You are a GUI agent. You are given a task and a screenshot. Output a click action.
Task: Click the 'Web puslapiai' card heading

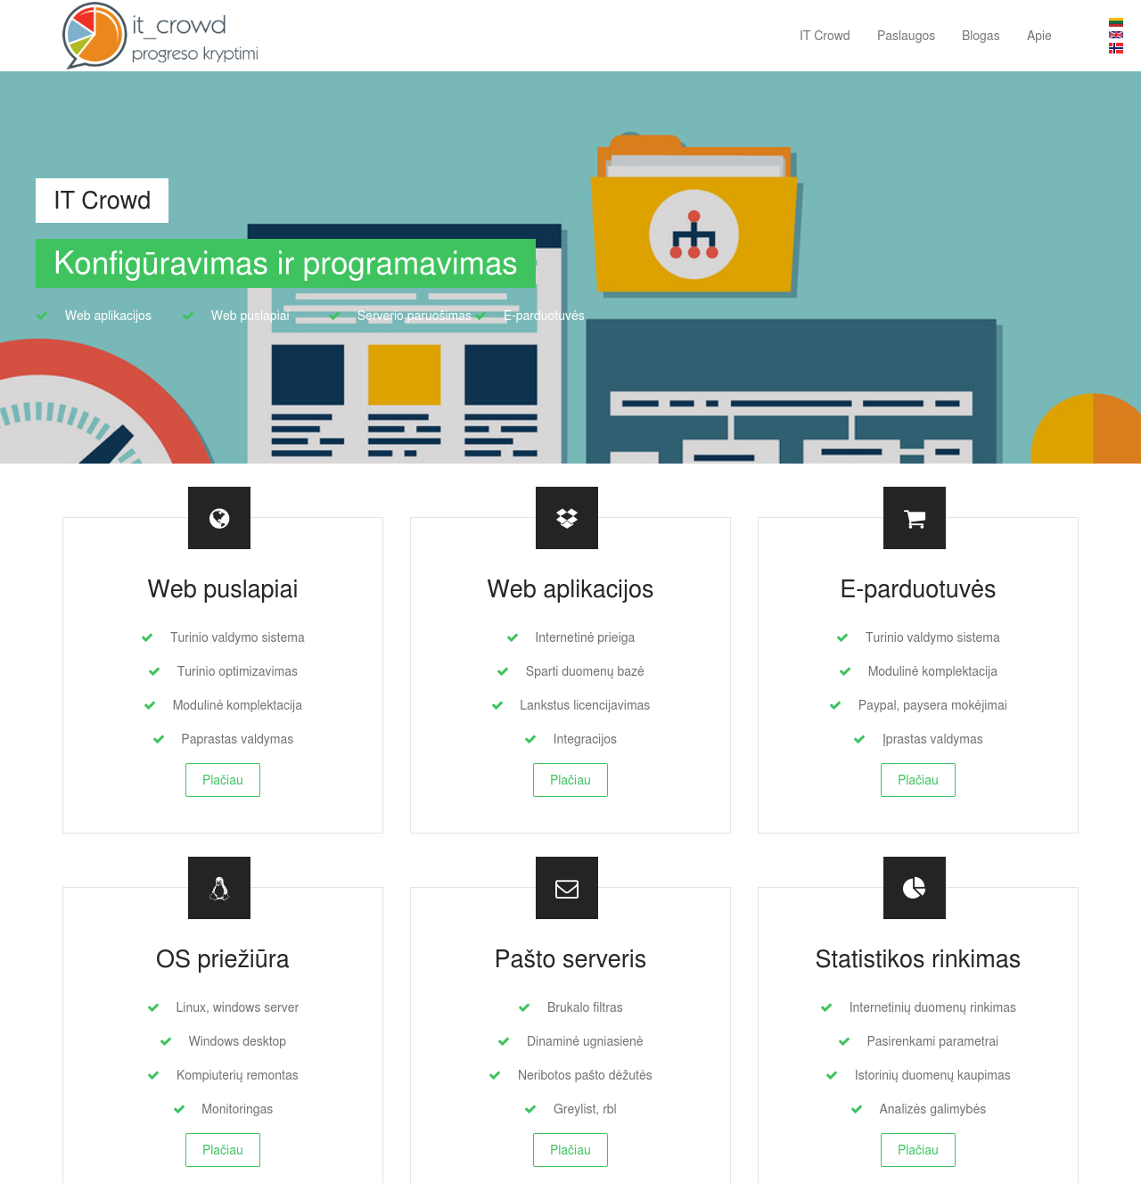(x=223, y=589)
